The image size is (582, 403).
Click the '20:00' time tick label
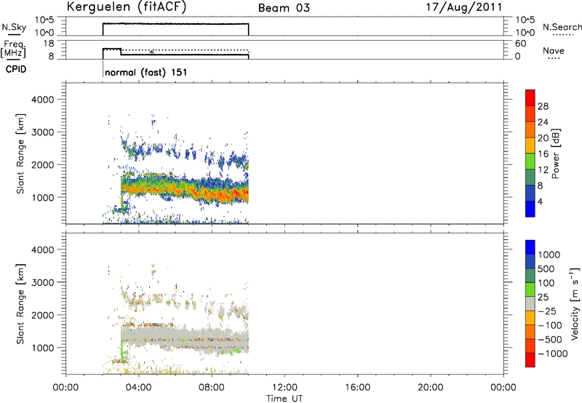pos(431,388)
